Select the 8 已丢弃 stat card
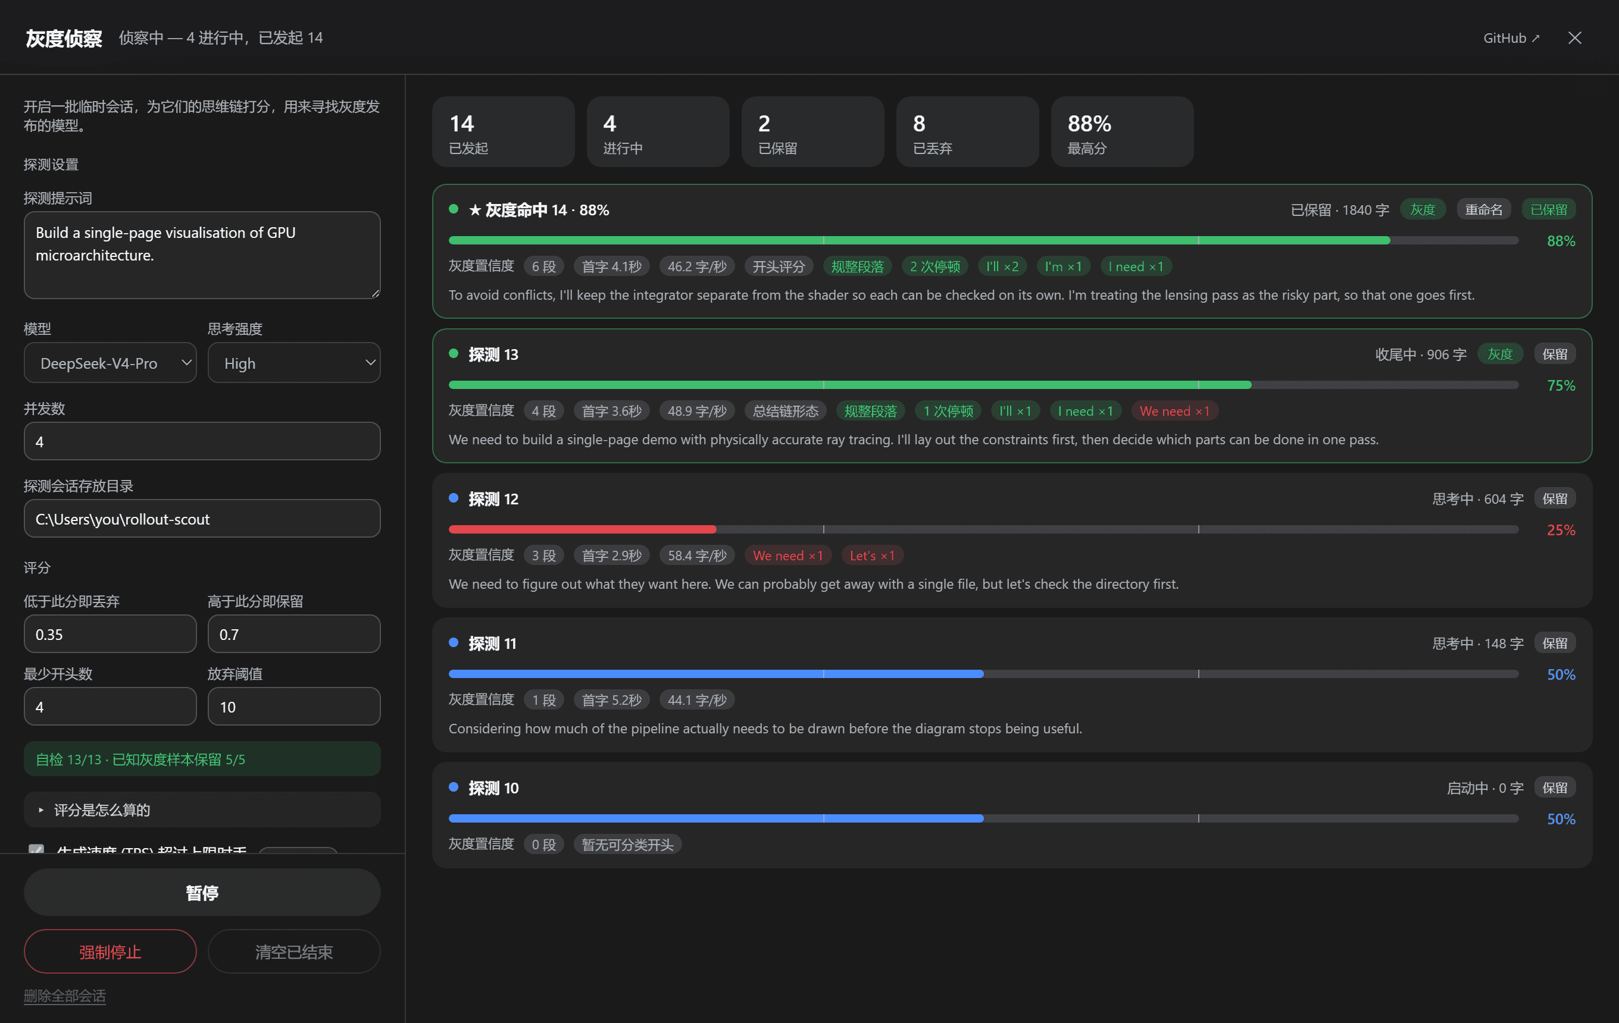The image size is (1619, 1023). click(x=967, y=131)
